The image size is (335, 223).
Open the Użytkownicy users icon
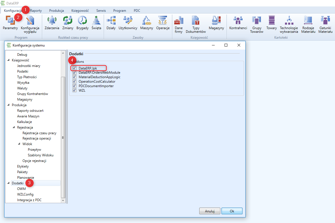128,21
